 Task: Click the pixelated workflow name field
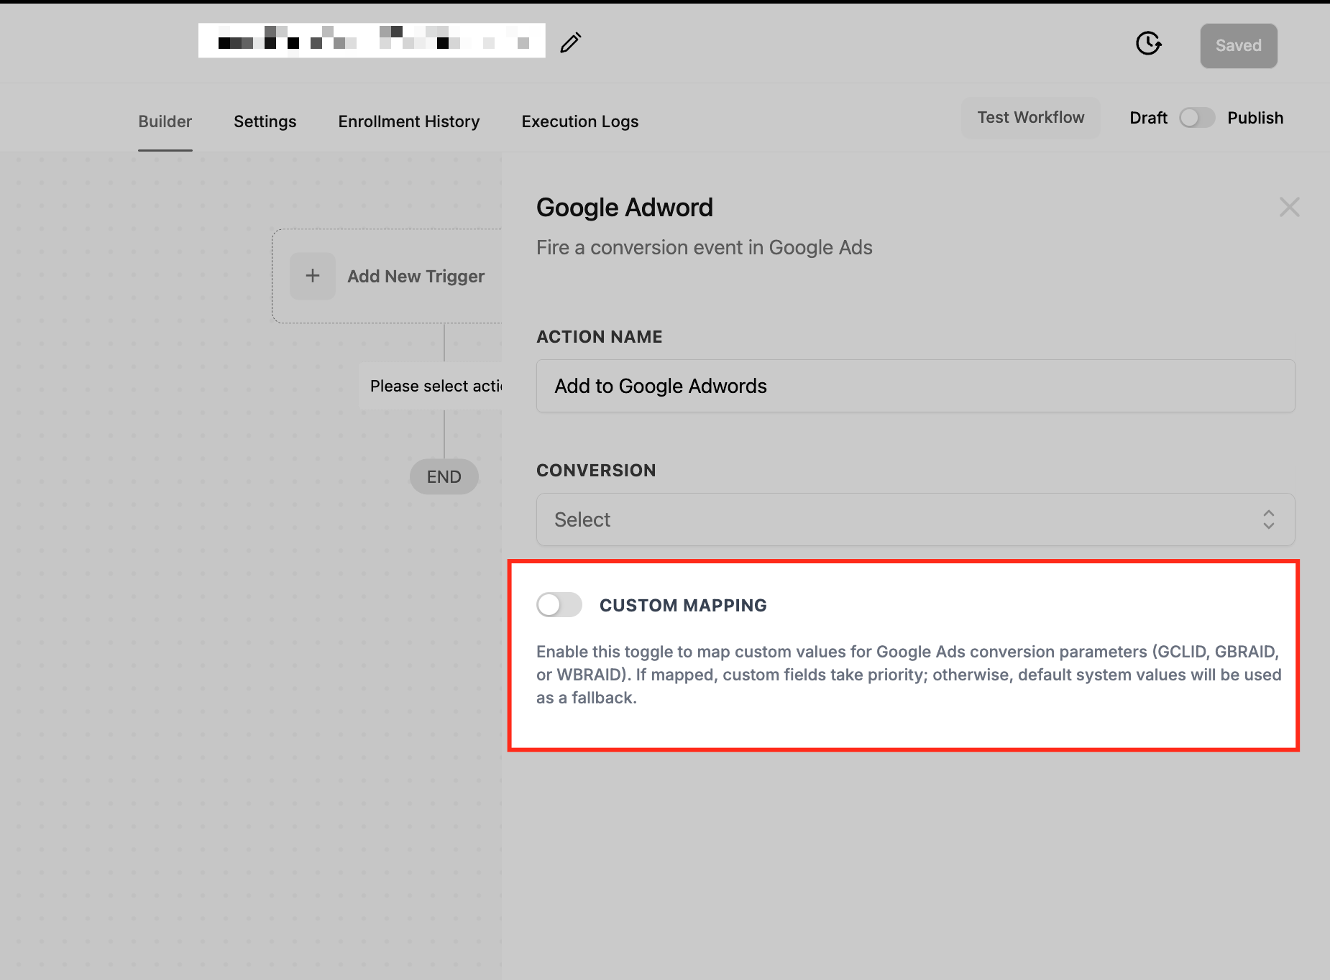pyautogui.click(x=372, y=41)
